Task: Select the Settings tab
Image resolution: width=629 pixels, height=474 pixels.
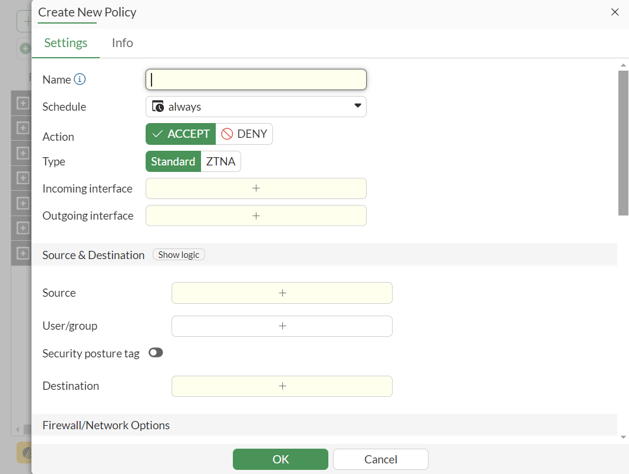Action: (65, 43)
